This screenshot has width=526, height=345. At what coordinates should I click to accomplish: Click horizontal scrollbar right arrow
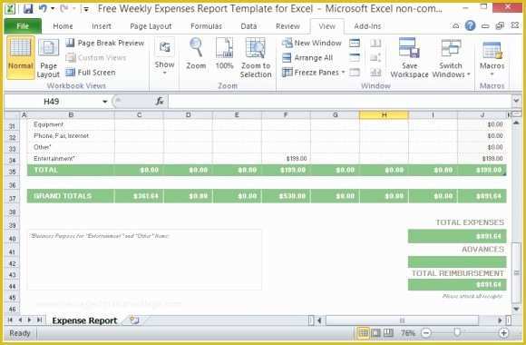[x=500, y=320]
